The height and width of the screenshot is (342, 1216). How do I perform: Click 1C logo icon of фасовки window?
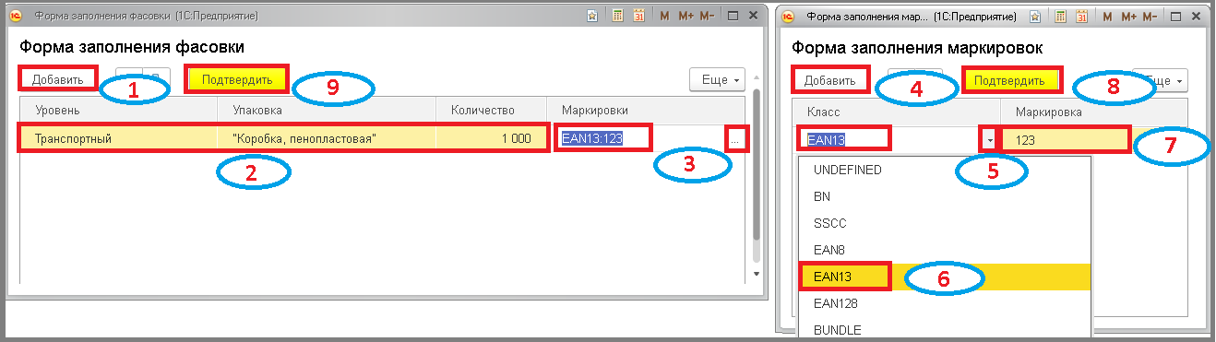click(16, 17)
